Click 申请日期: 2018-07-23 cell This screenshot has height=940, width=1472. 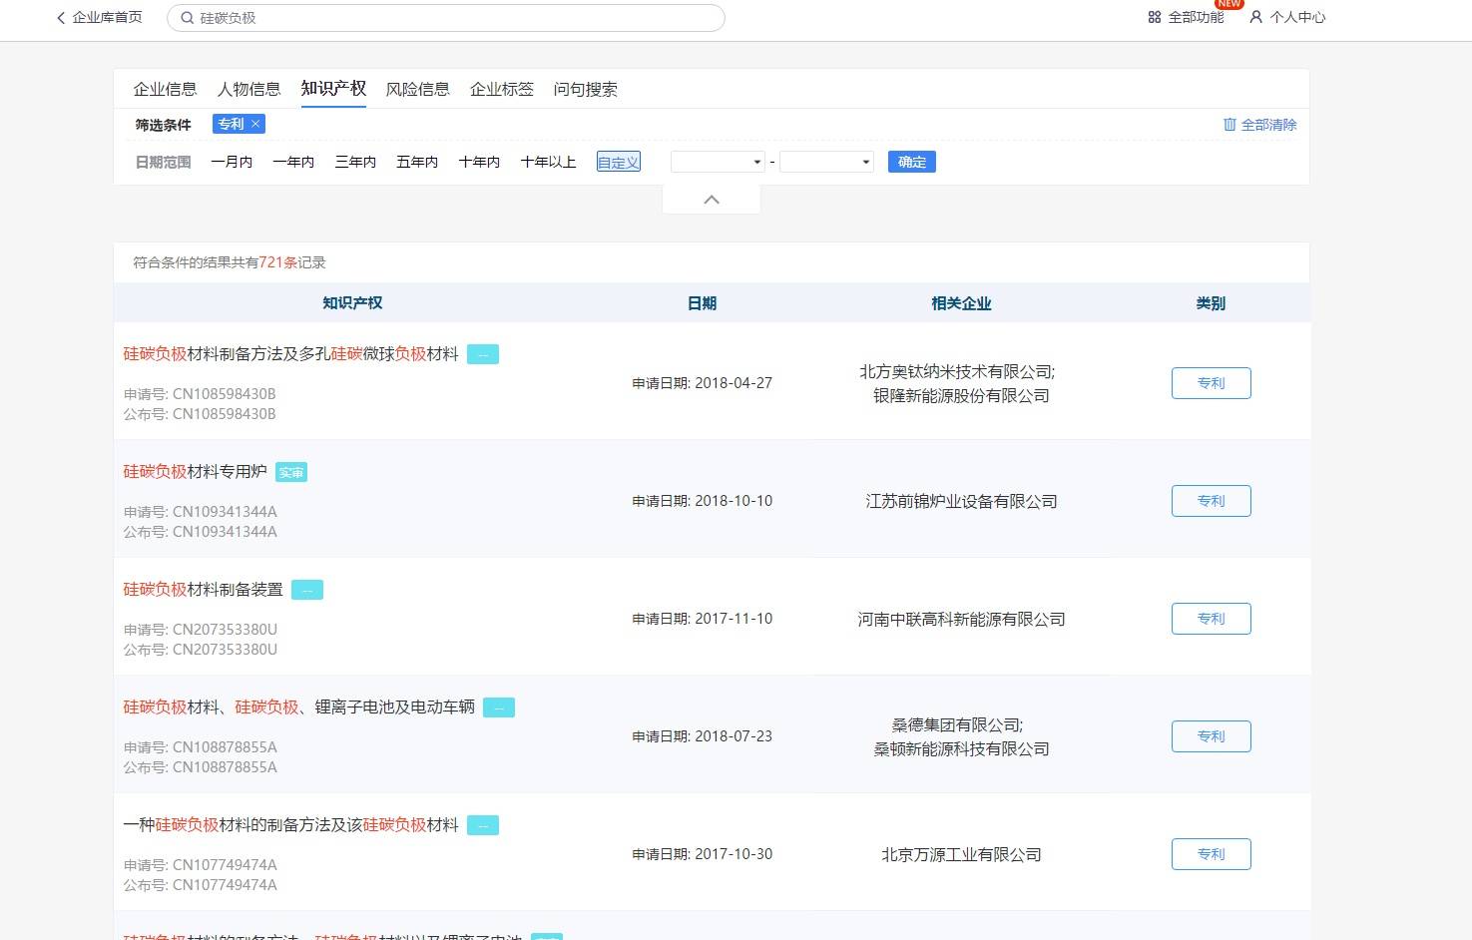click(702, 736)
